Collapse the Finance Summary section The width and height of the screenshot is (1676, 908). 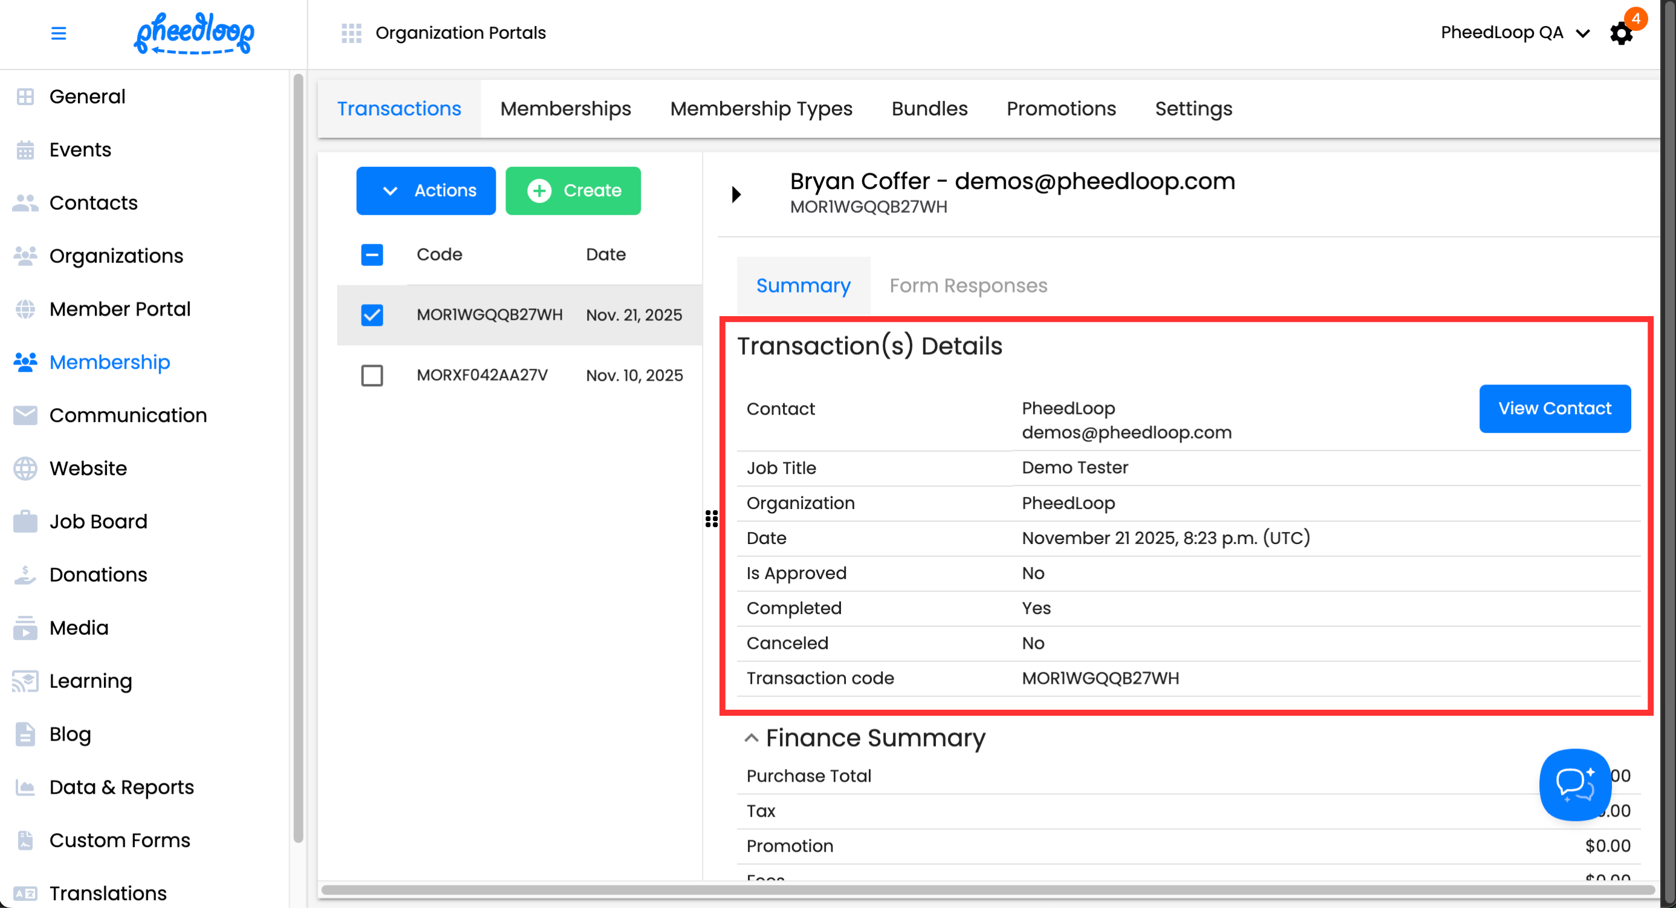[751, 738]
